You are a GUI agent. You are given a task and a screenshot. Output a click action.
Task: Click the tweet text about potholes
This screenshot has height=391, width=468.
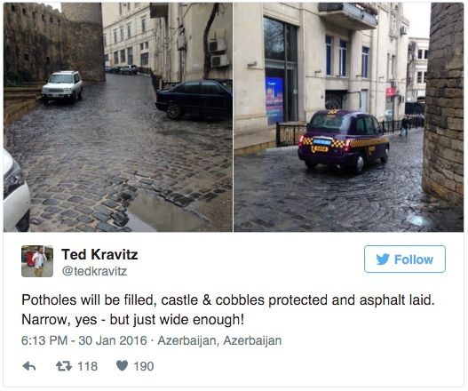coord(227,310)
